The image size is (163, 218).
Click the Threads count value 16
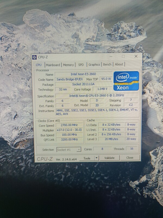(132, 149)
